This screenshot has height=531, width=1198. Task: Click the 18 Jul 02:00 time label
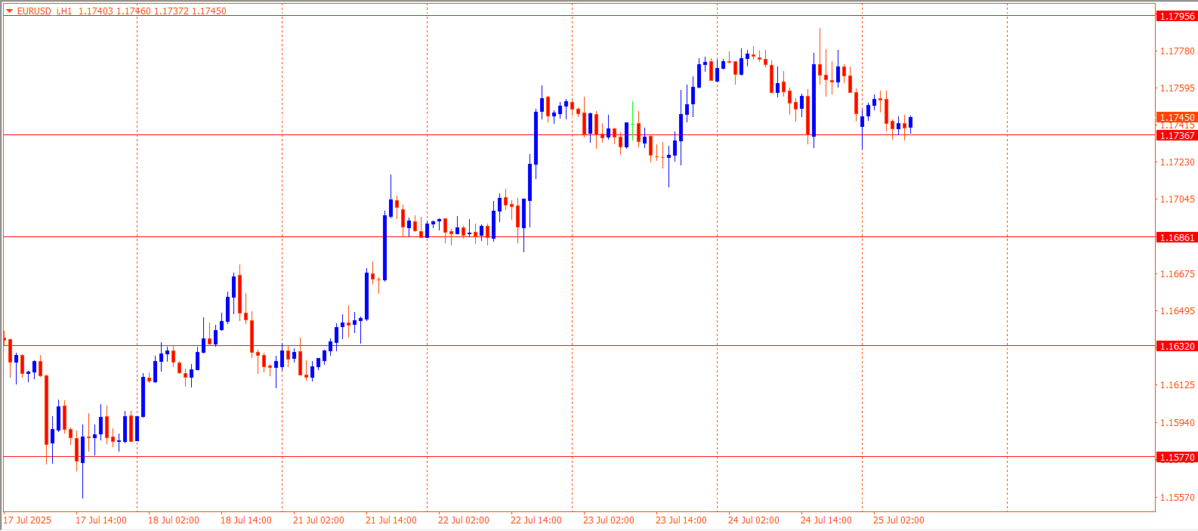point(174,520)
